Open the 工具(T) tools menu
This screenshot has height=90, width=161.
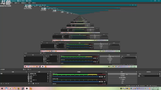pos(29,3)
